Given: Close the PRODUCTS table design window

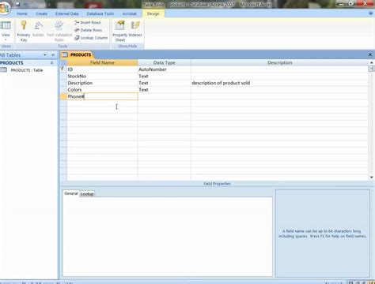Looking at the screenshot, I should (x=370, y=54).
